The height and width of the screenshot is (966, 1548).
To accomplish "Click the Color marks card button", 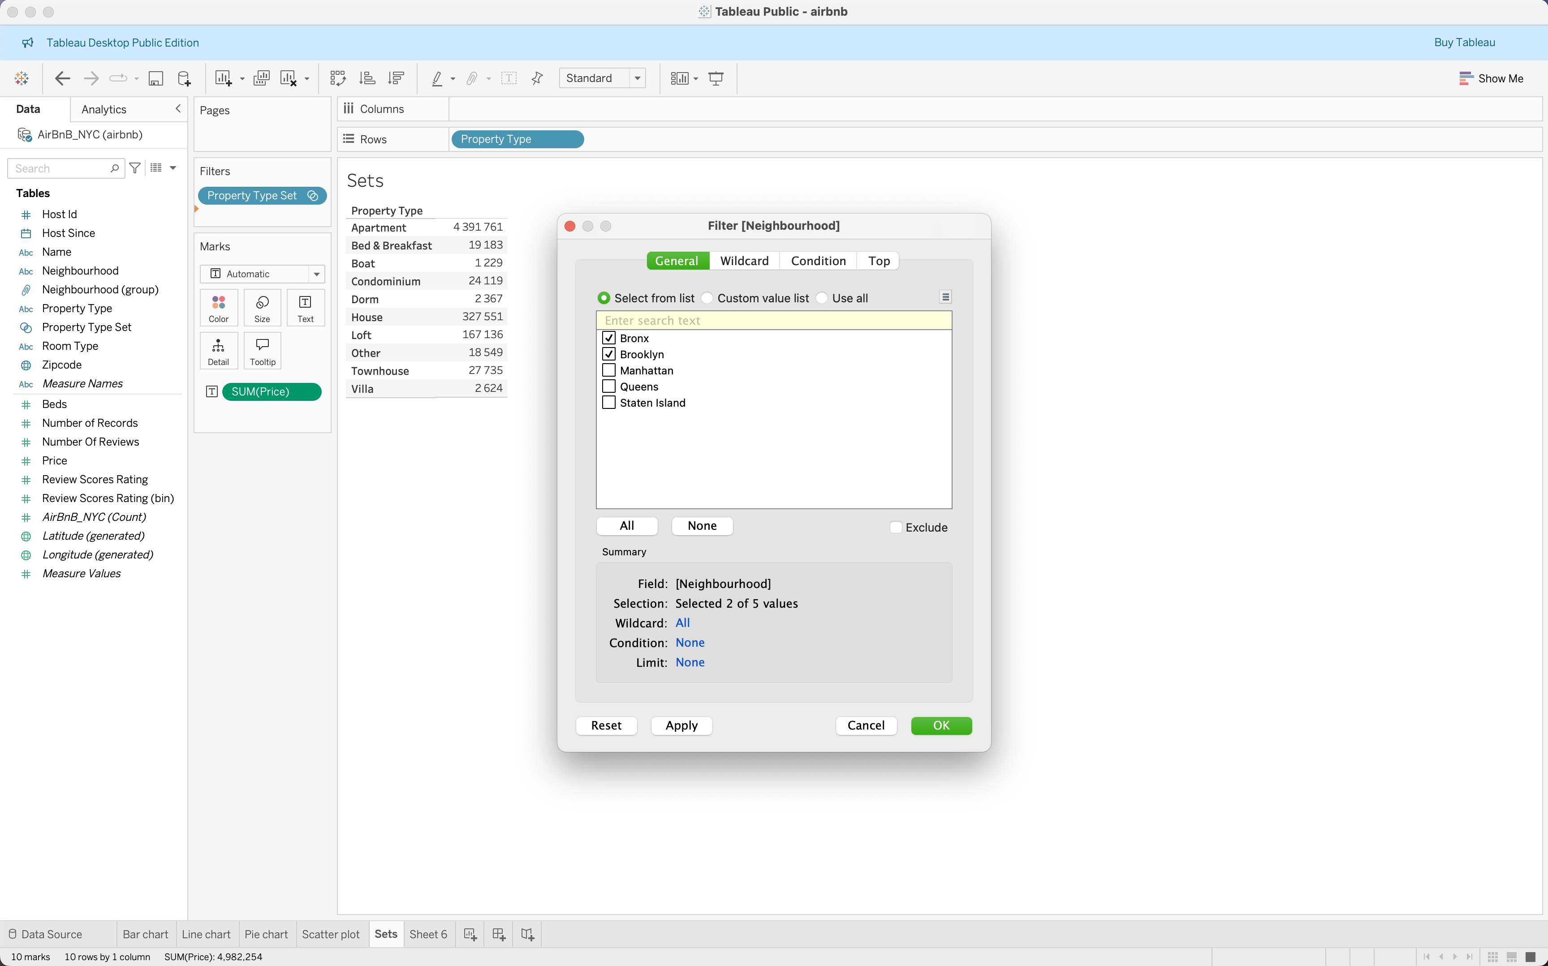I will pos(219,307).
